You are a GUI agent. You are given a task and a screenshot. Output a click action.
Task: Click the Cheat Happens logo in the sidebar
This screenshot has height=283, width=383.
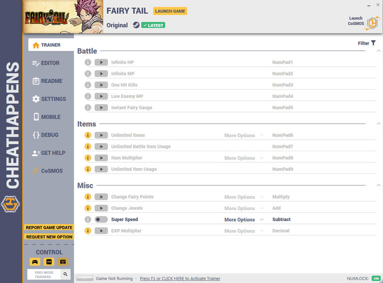pyautogui.click(x=10, y=204)
